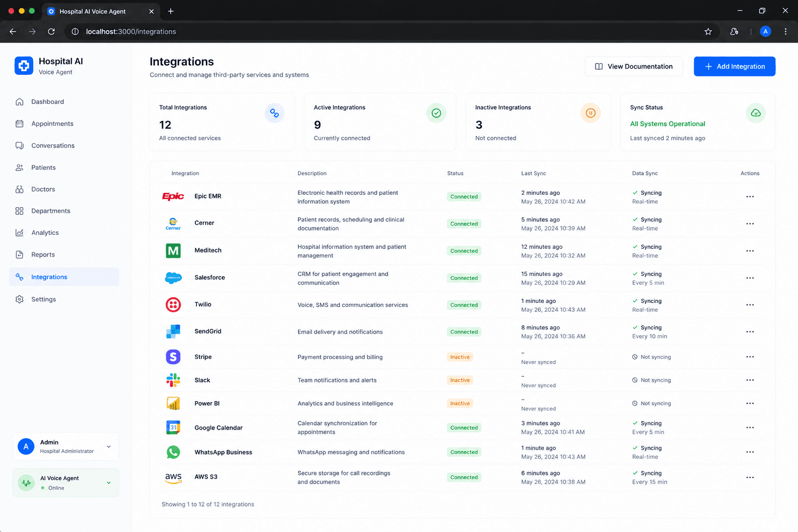The width and height of the screenshot is (798, 532).
Task: Open Settings in sidebar
Action: 64,299
